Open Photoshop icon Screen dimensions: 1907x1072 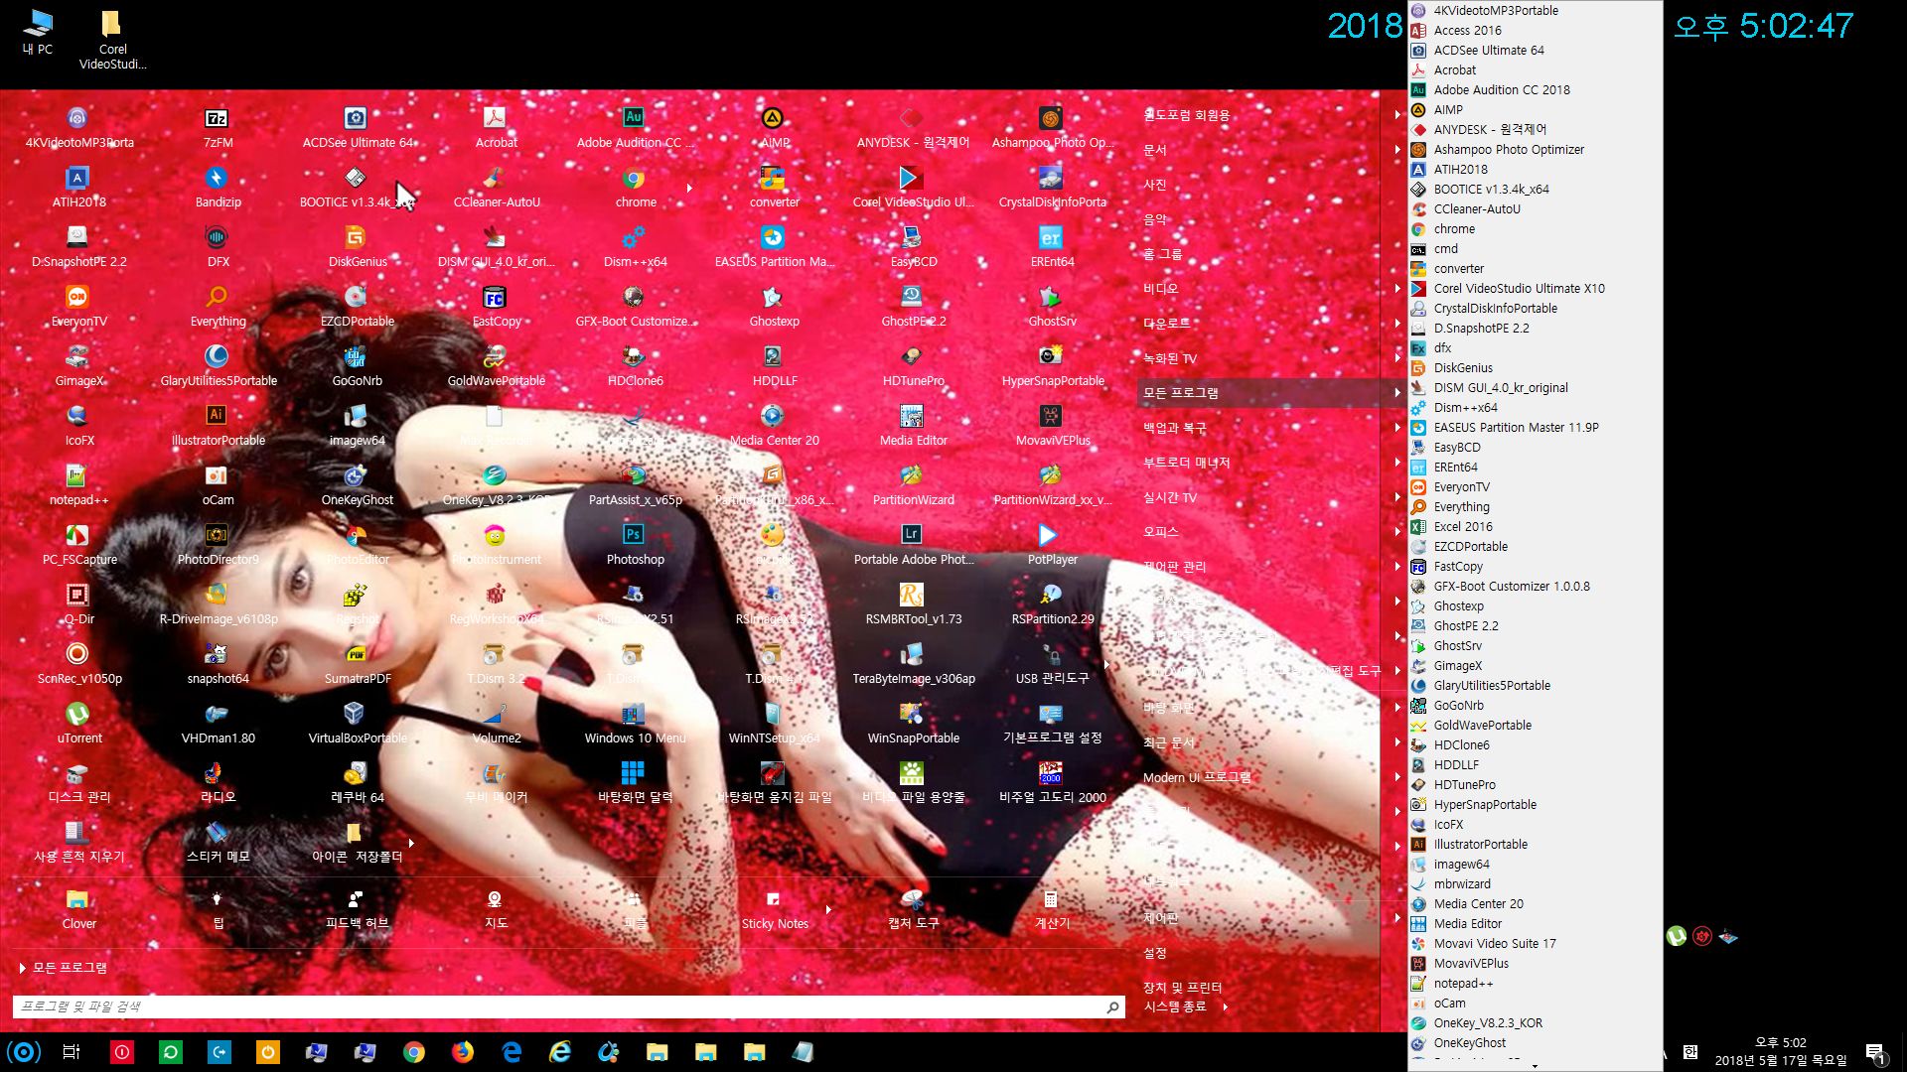click(635, 545)
